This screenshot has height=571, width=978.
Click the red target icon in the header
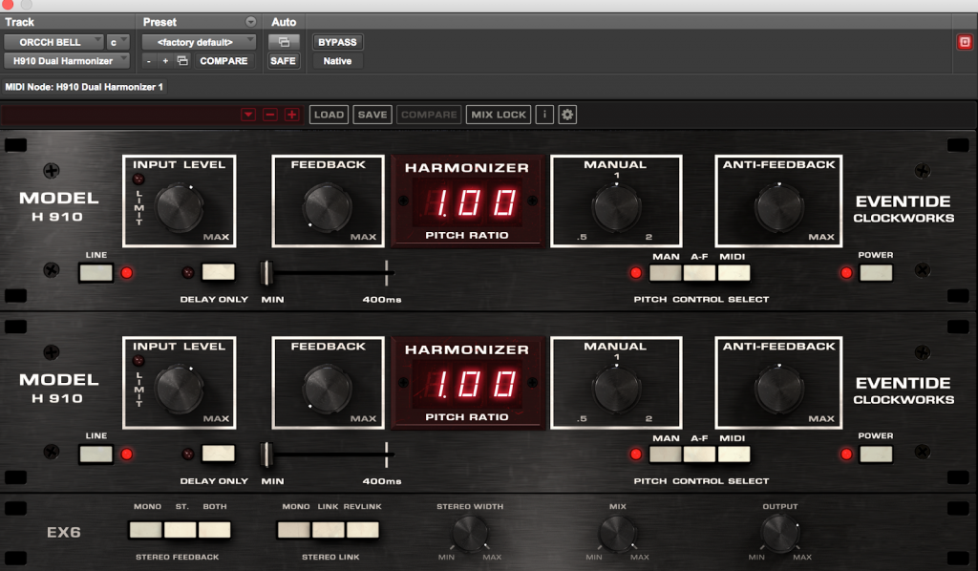coord(965,42)
